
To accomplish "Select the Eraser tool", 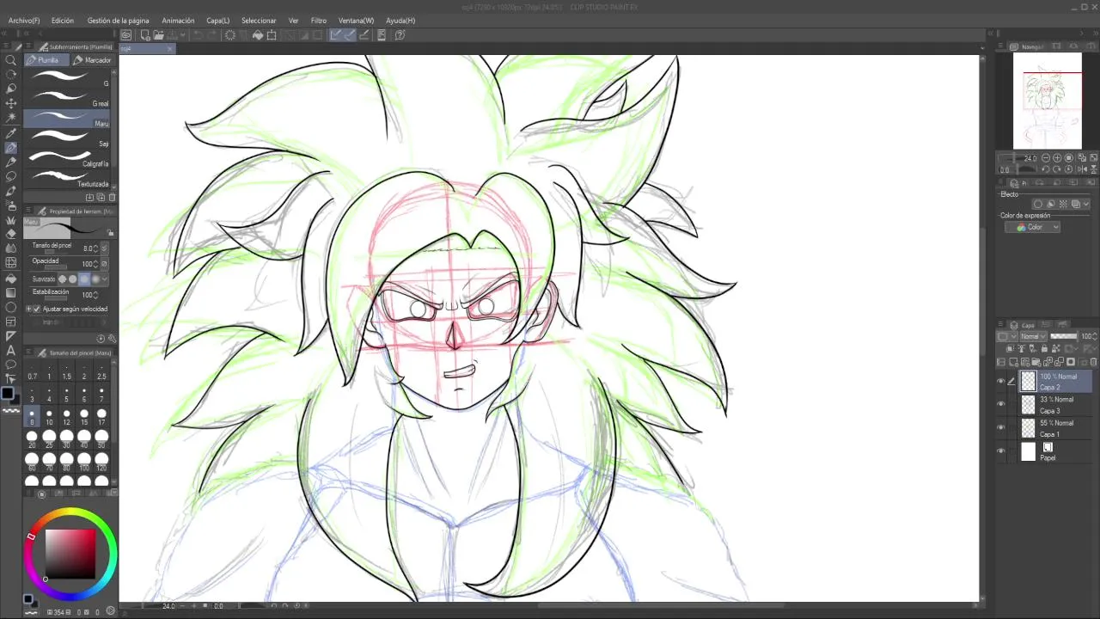I will 11,234.
